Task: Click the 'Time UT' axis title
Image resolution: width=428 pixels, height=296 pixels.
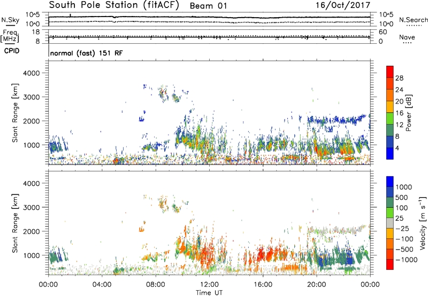Action: 209,293
